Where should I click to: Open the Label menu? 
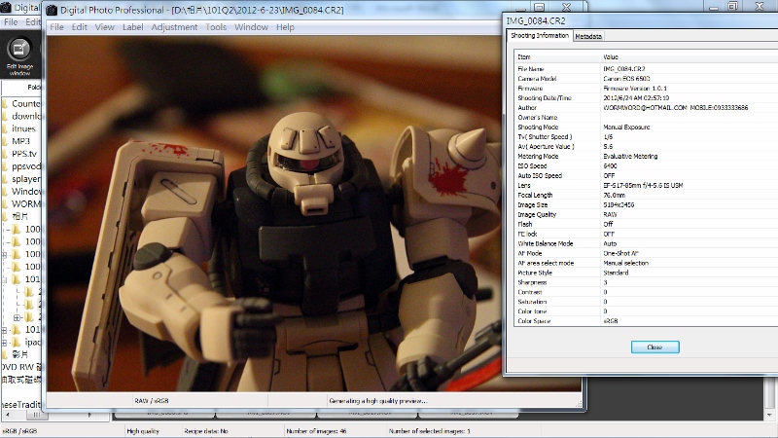click(x=133, y=27)
